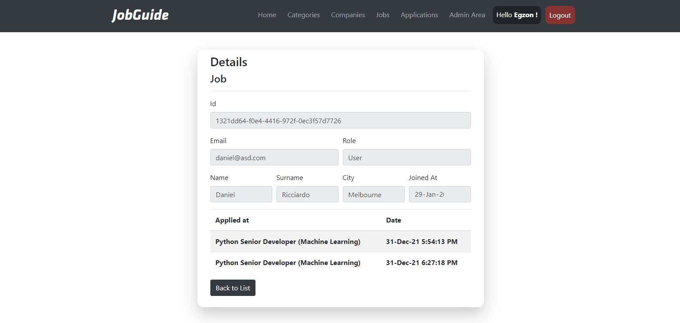Viewport: 680px width, 323px height.
Task: Click the Joined At date field
Action: [439, 195]
